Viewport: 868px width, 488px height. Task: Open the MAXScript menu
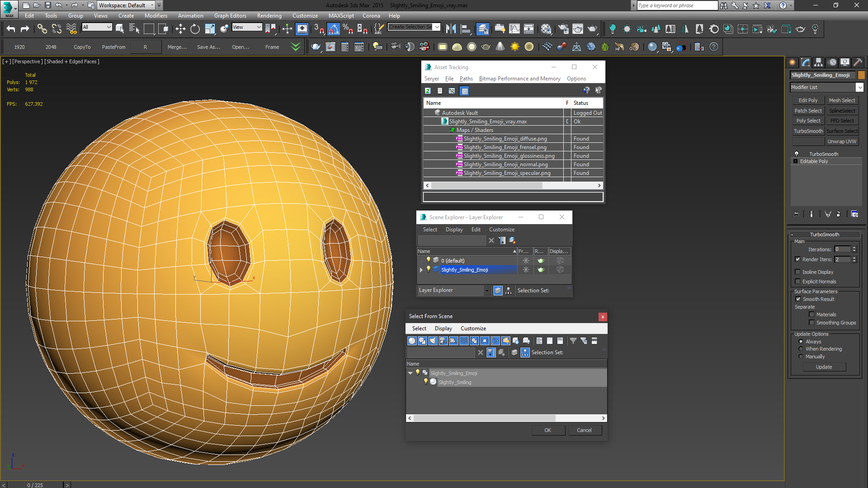click(x=341, y=16)
